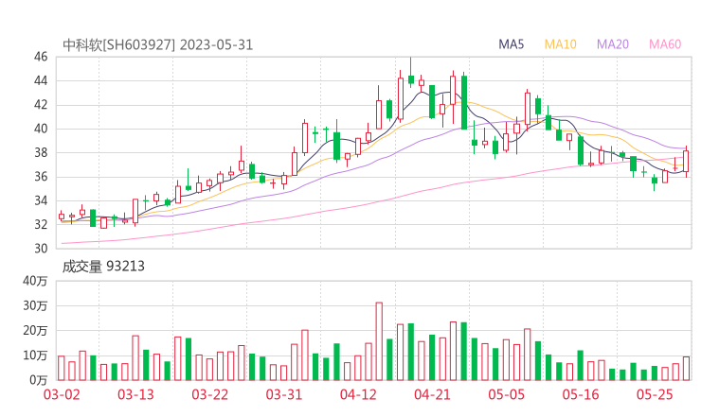Select the 04-21 date axis label
701x416 pixels.
click(x=432, y=394)
